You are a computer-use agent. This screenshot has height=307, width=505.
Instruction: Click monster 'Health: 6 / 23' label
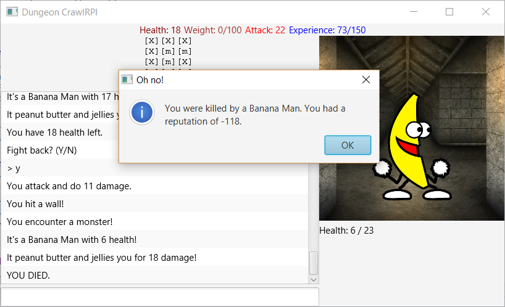pyautogui.click(x=346, y=231)
